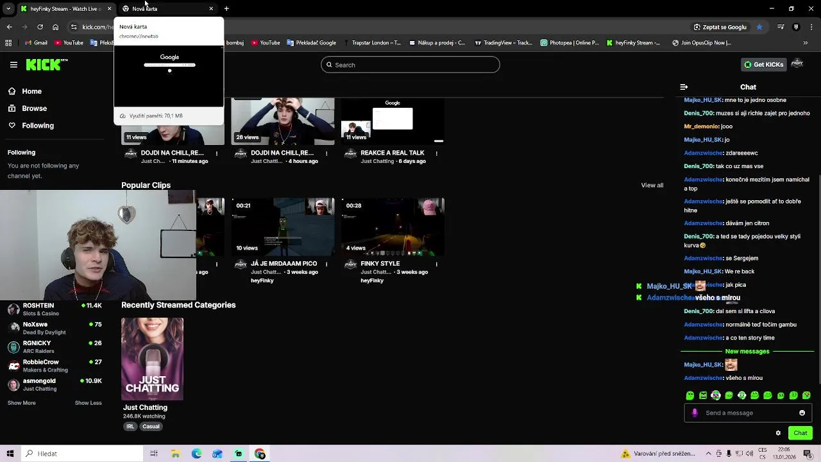Open the Just Chatting category card
This screenshot has height=462, width=821.
(x=152, y=359)
